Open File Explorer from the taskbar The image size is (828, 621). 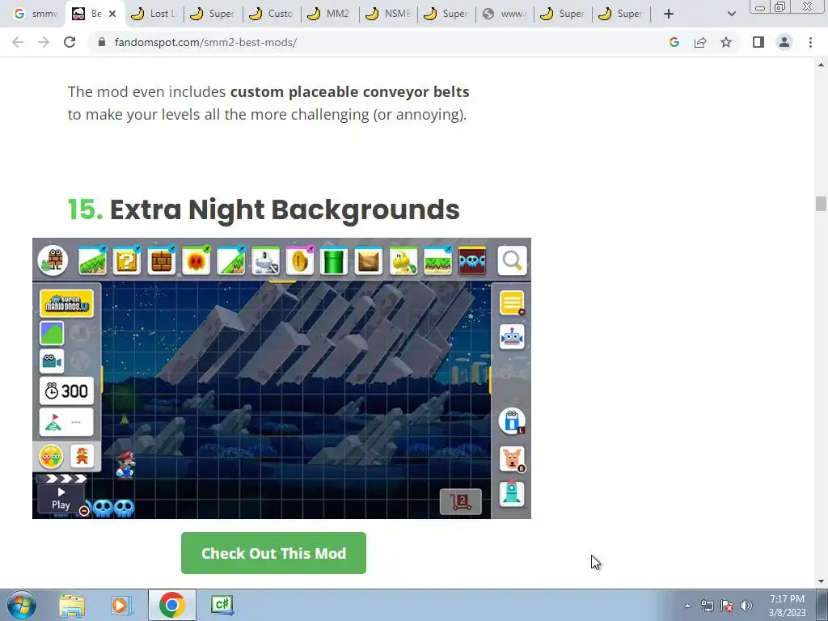pyautogui.click(x=72, y=605)
